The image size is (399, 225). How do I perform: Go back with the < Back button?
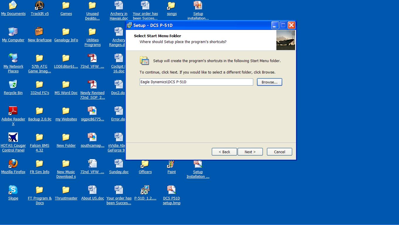point(224,152)
